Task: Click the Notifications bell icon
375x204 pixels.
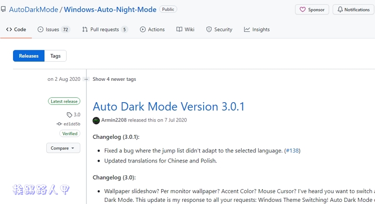Action: [340, 9]
